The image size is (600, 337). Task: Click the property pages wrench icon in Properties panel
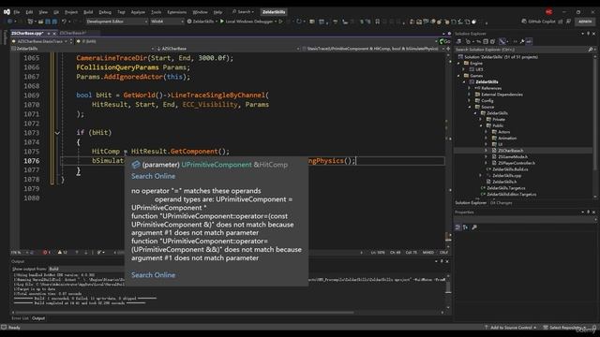coord(474,227)
